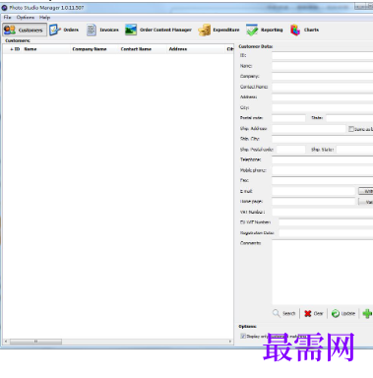
Task: Click the State input field
Action: click(349, 118)
